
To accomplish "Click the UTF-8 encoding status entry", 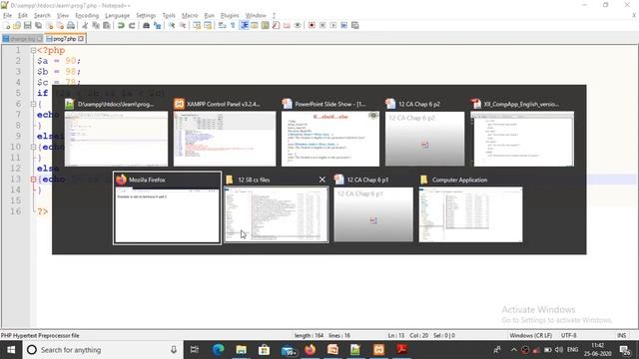I will click(568, 335).
